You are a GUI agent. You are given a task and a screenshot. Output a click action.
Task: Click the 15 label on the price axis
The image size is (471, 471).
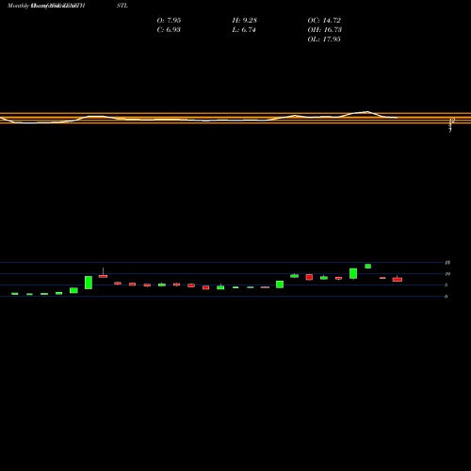(x=447, y=263)
